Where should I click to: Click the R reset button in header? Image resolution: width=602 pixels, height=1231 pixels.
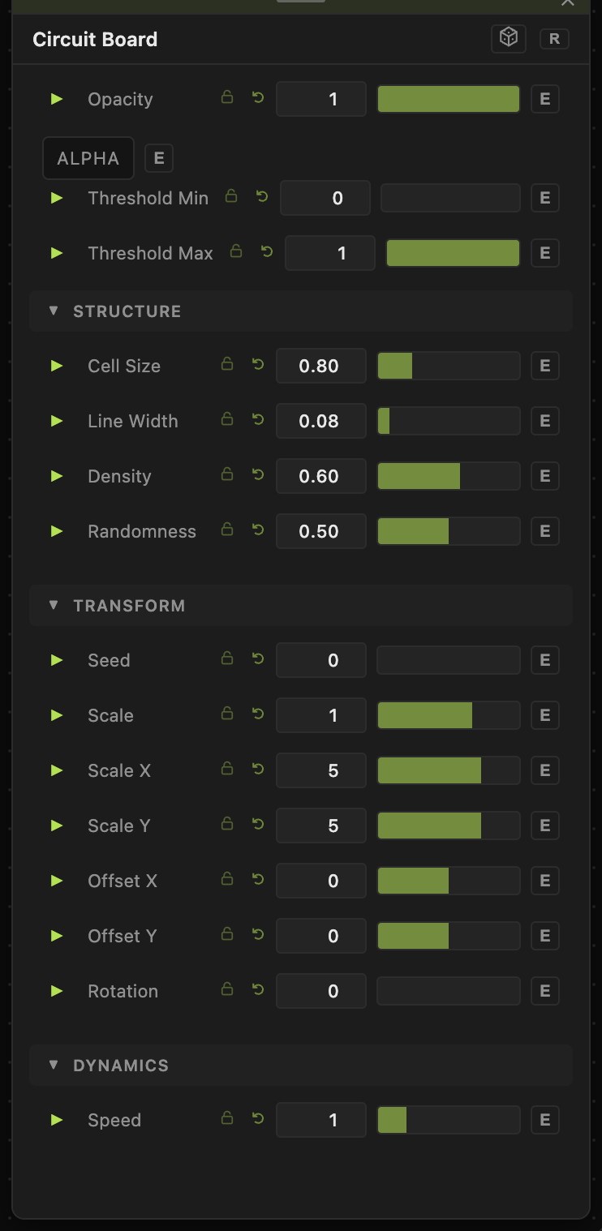click(x=554, y=38)
